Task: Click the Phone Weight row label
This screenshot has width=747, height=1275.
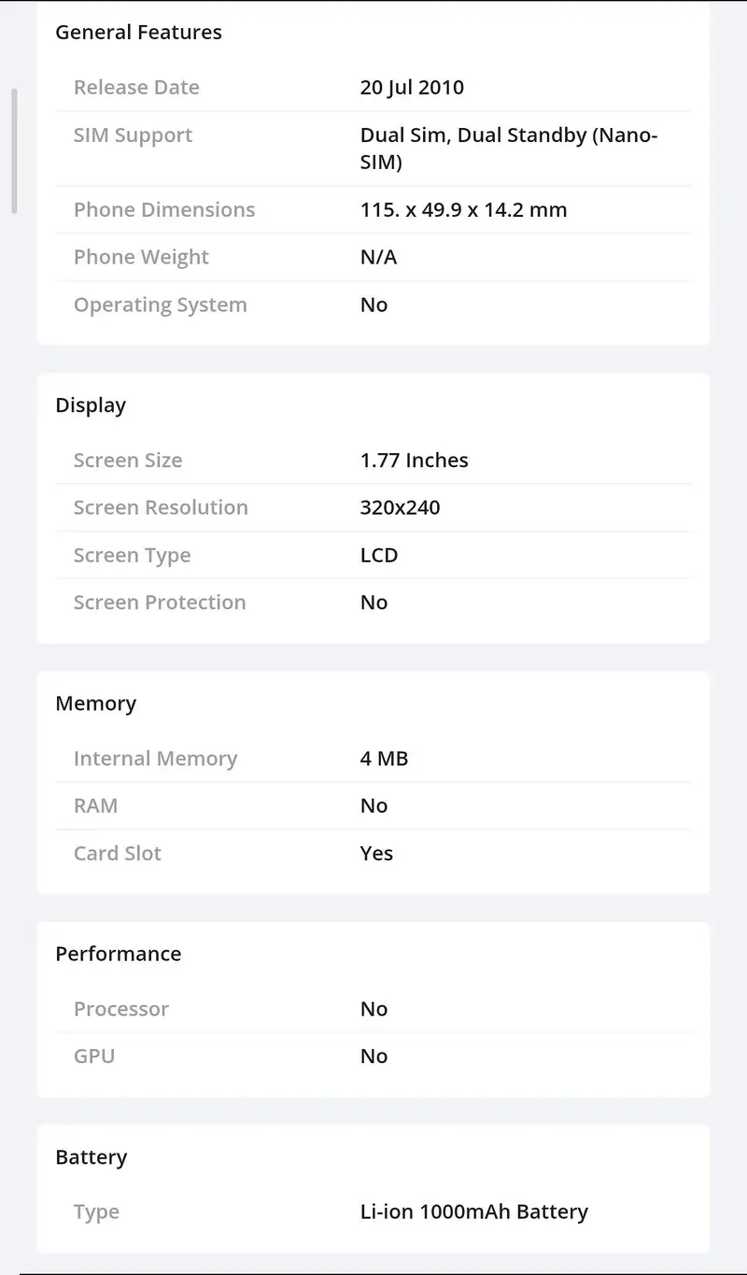Action: (141, 258)
